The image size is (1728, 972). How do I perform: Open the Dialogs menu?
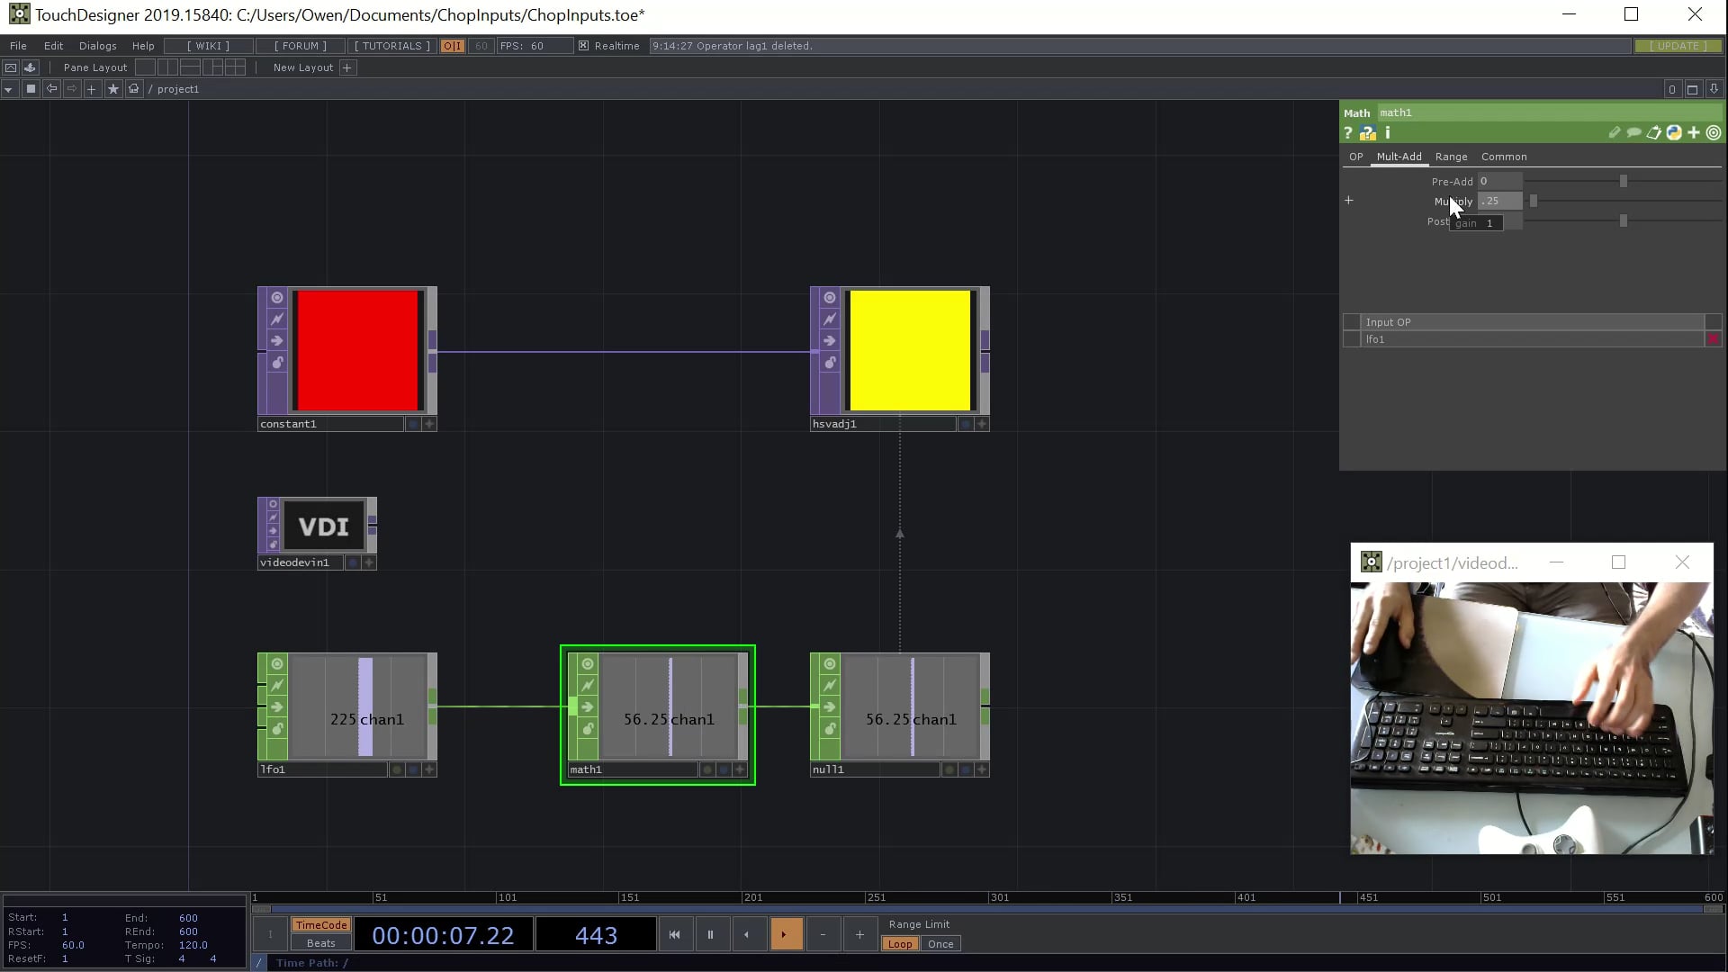click(x=97, y=45)
